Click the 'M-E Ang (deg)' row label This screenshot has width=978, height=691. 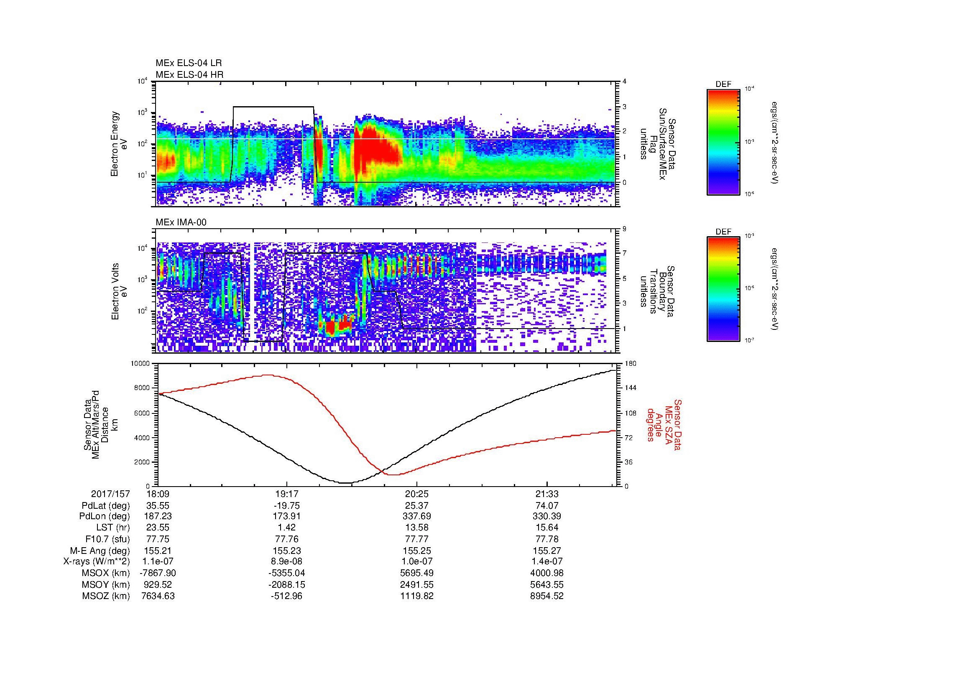coord(100,550)
